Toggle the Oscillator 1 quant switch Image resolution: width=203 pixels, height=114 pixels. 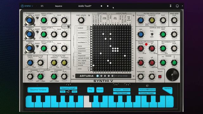(x=37, y=18)
